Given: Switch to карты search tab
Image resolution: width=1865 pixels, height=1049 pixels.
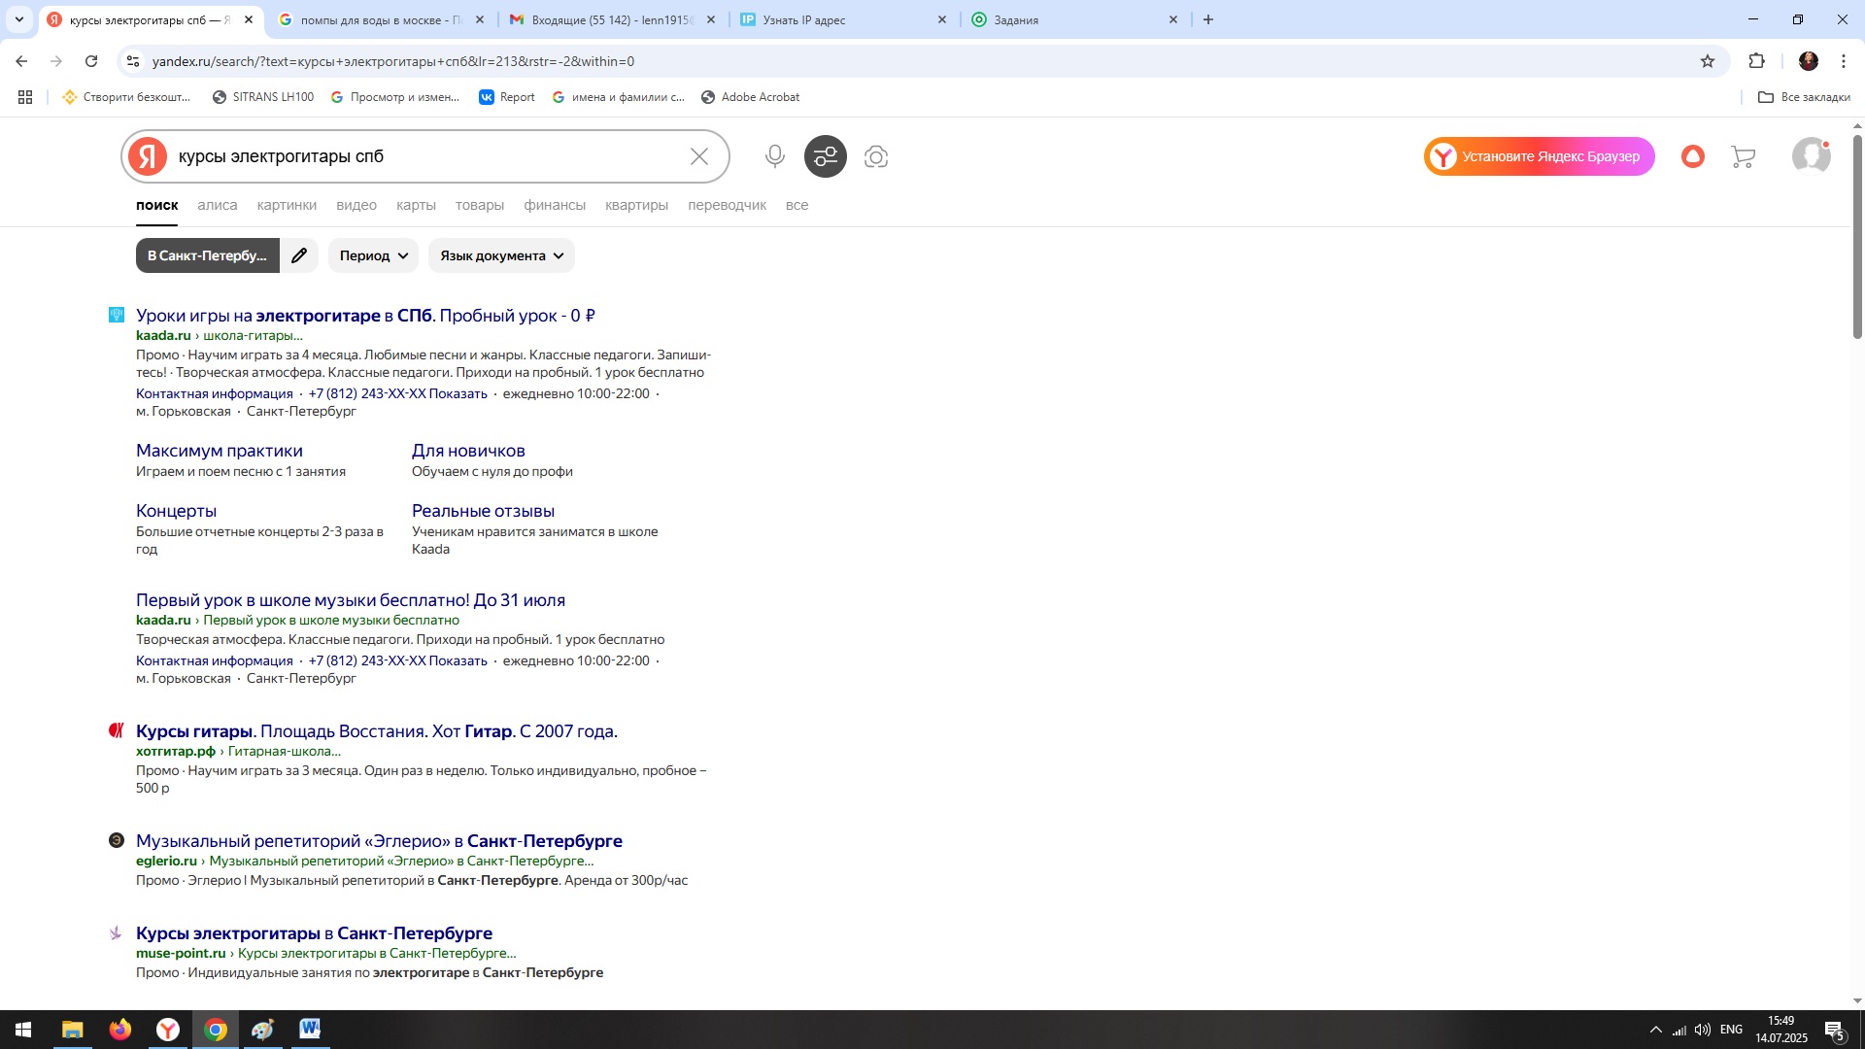Looking at the screenshot, I should [416, 205].
